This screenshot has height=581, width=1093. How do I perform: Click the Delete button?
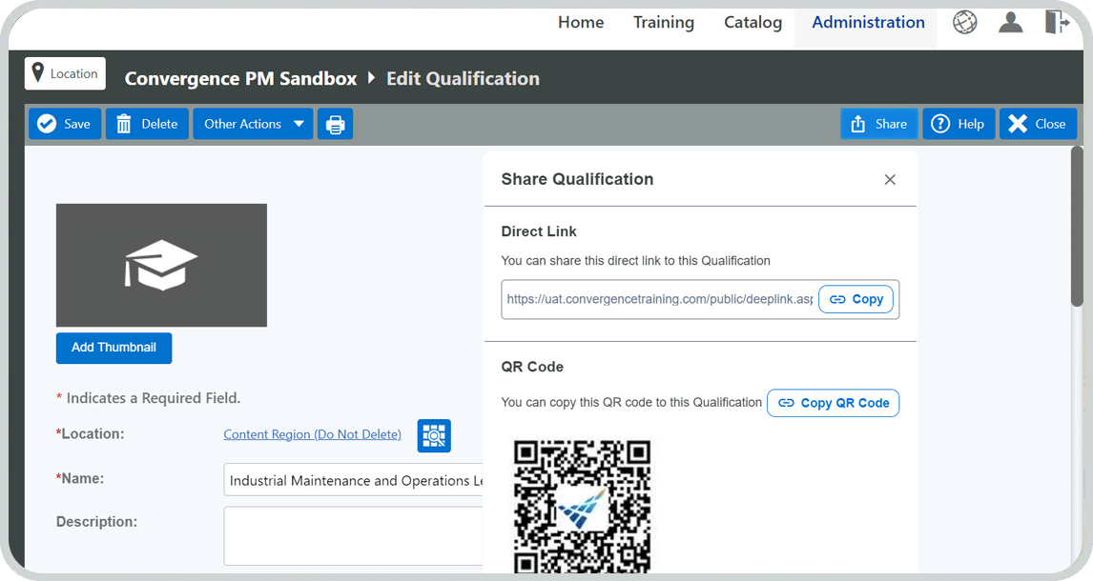point(147,124)
